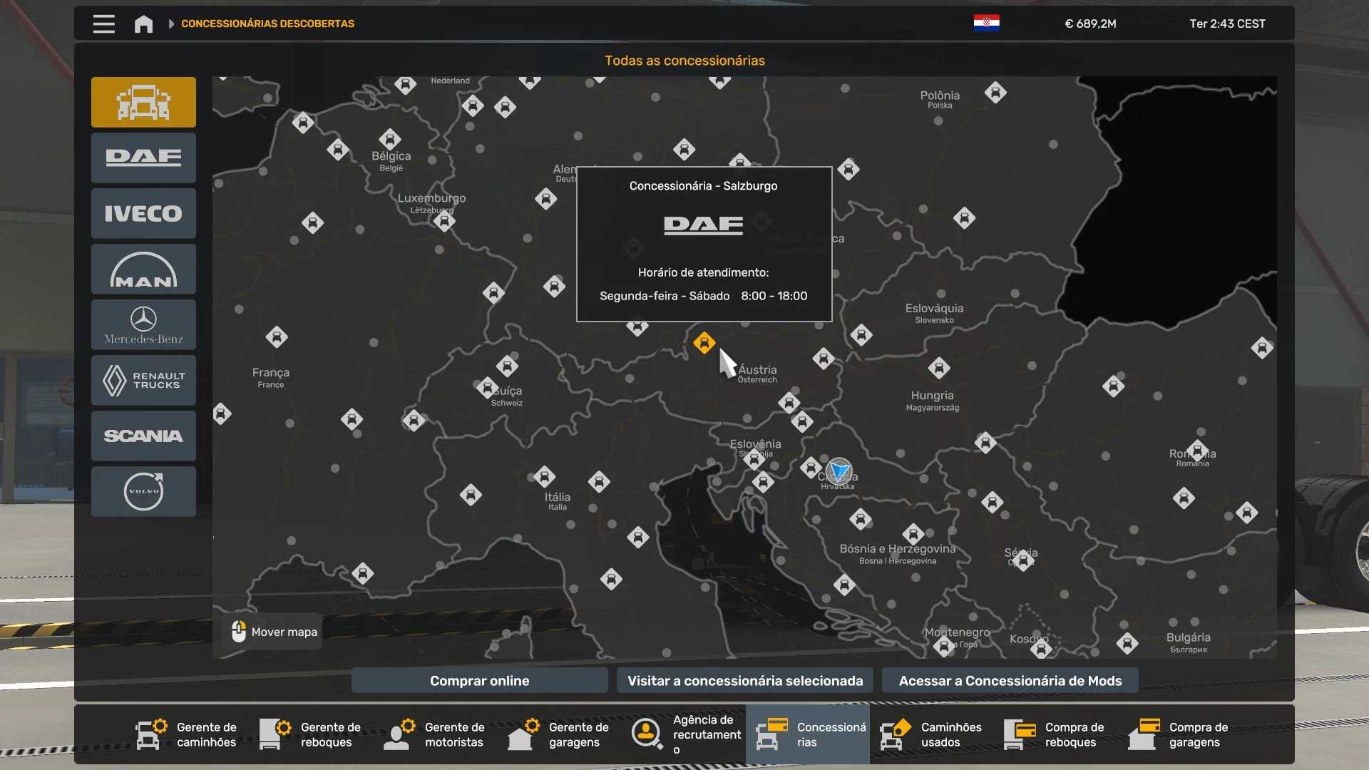Click the blue player position marker in Croatia
This screenshot has height=770, width=1369.
pyautogui.click(x=839, y=471)
